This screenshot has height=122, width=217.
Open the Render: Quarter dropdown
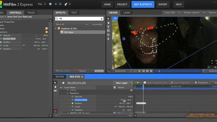tap(194, 13)
